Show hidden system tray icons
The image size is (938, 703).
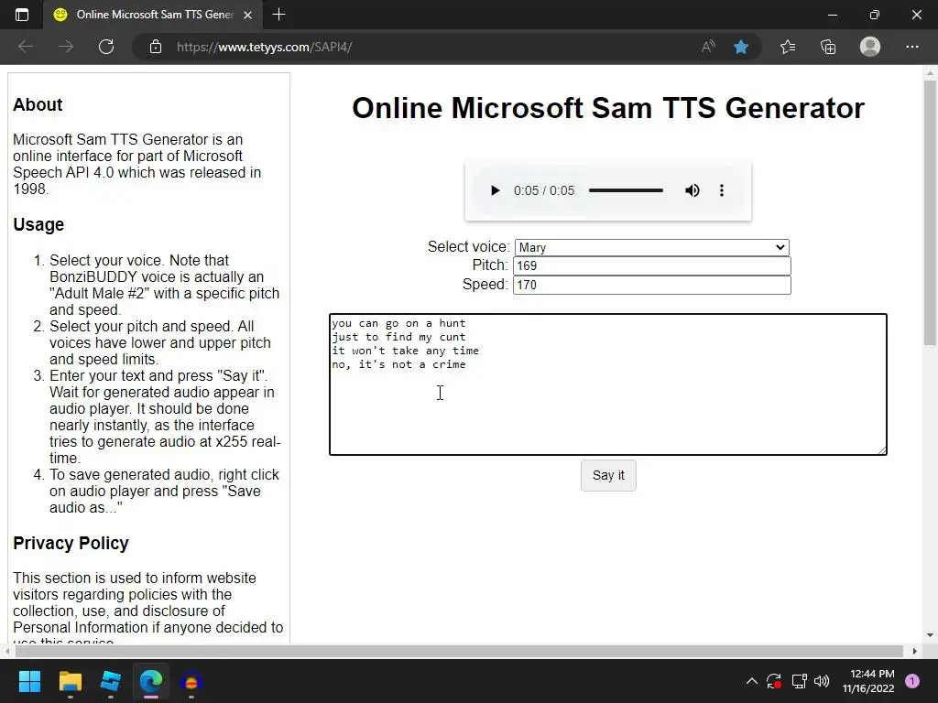pos(752,681)
